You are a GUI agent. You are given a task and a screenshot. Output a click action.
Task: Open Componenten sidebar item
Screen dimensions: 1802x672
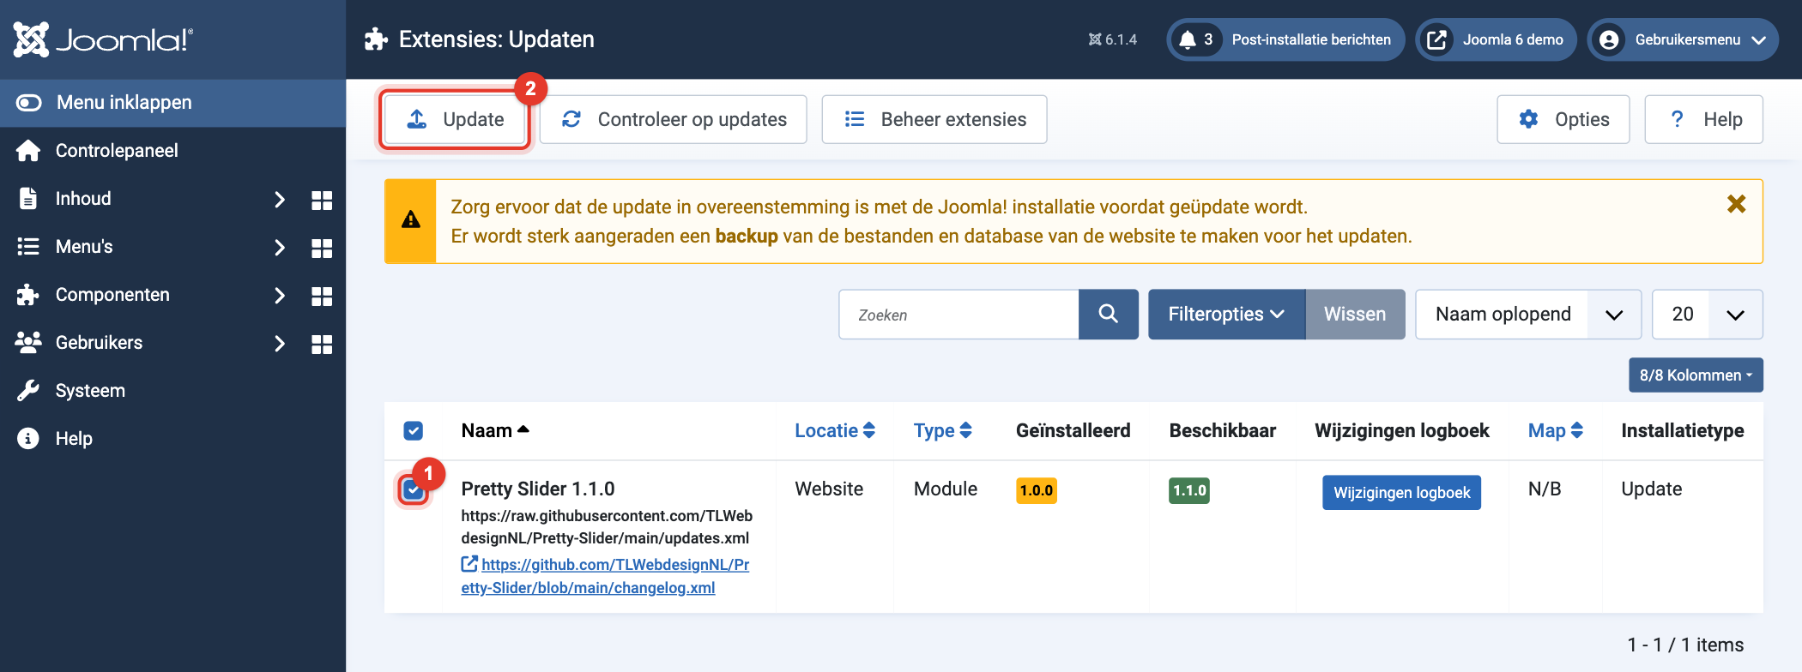point(112,295)
